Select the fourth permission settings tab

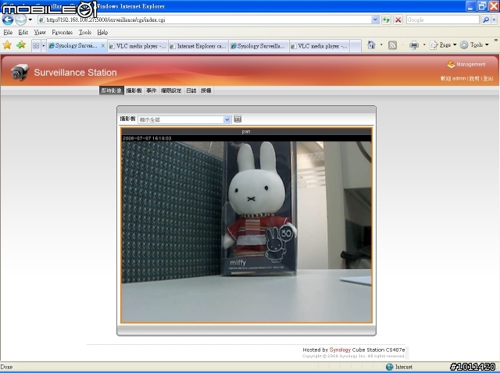[171, 91]
